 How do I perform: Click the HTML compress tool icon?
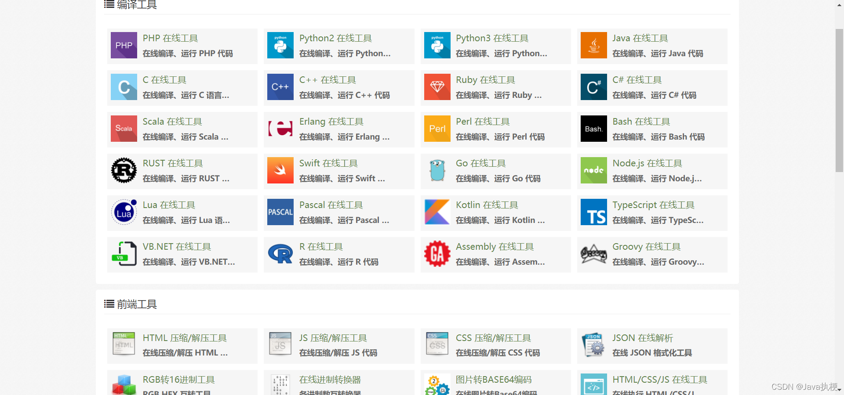[x=124, y=344]
